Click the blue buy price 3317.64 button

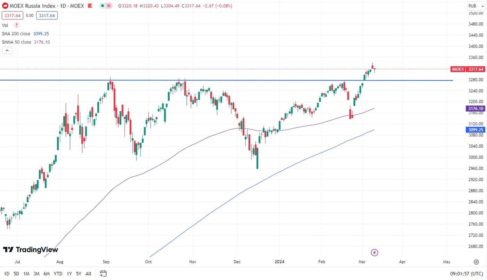pos(47,16)
